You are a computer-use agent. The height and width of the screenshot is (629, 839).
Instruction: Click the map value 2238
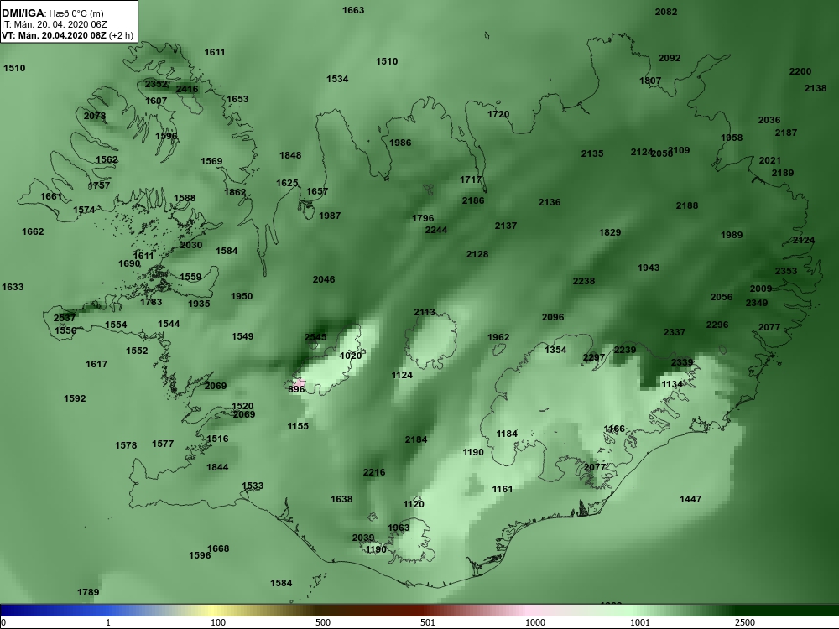coord(584,281)
